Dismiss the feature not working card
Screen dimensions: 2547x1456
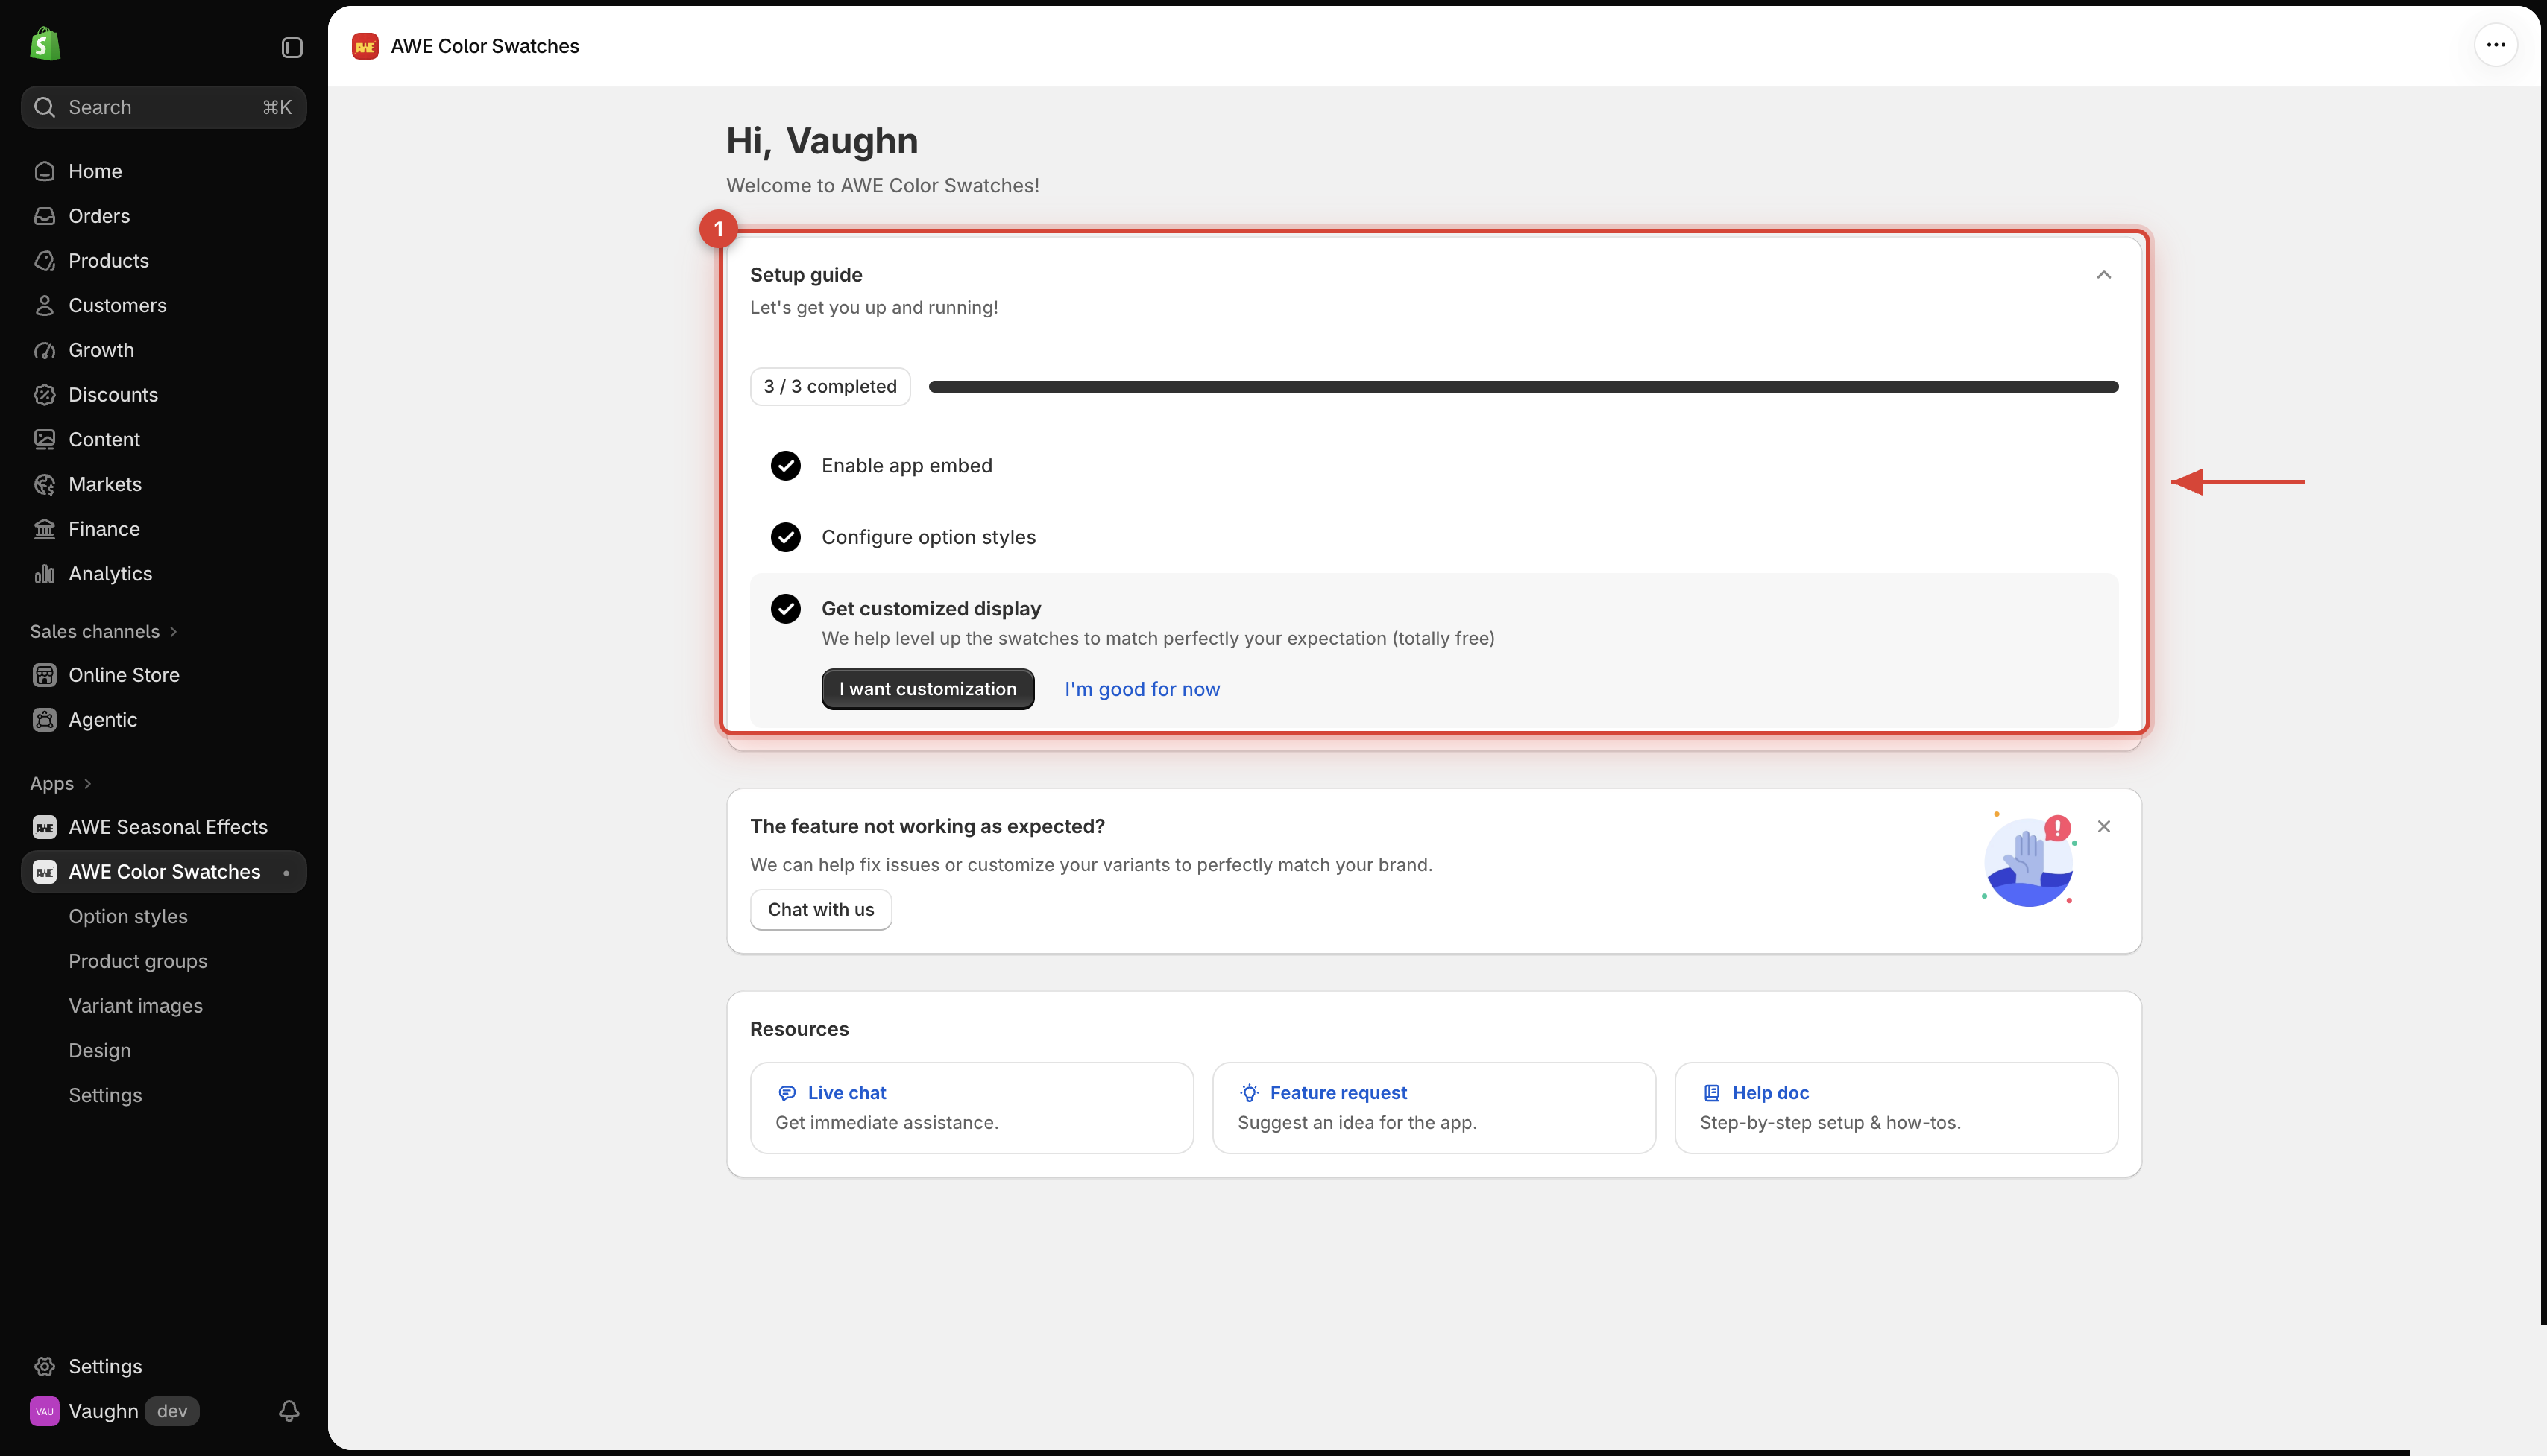click(2103, 827)
